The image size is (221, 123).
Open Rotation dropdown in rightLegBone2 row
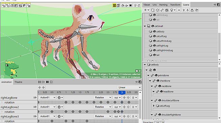click(x=103, y=107)
